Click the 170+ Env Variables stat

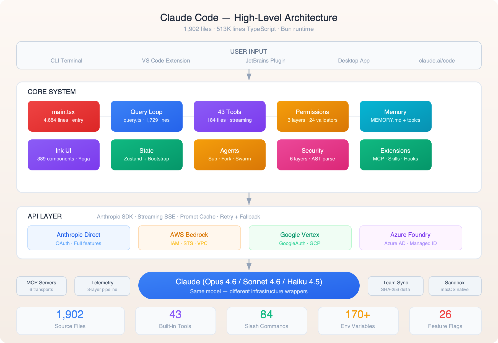(358, 320)
